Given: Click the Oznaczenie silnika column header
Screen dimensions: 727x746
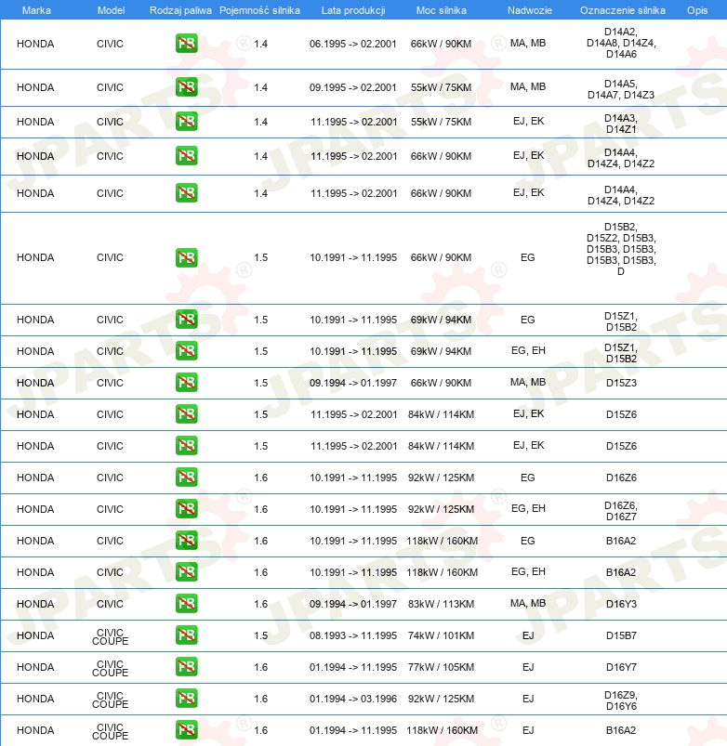Looking at the screenshot, I should pyautogui.click(x=621, y=9).
